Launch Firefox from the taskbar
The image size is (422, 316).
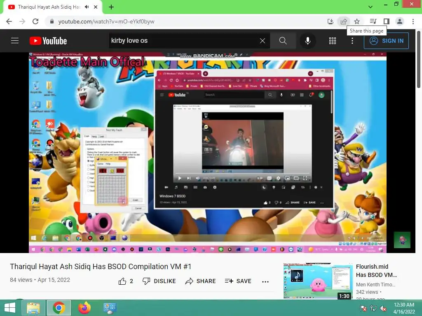click(x=84, y=308)
